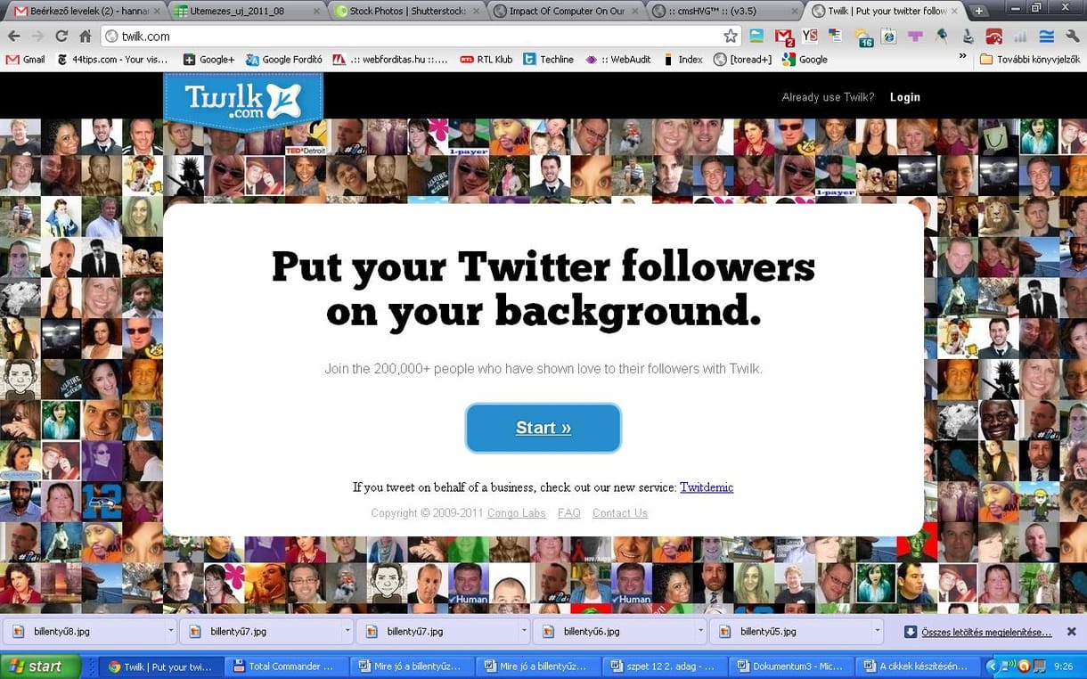
Task: Launch the YSlow extension icon
Action: point(809,37)
